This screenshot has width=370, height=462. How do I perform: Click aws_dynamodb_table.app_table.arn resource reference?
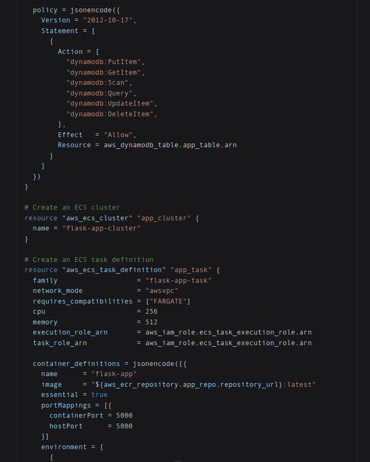[170, 145]
